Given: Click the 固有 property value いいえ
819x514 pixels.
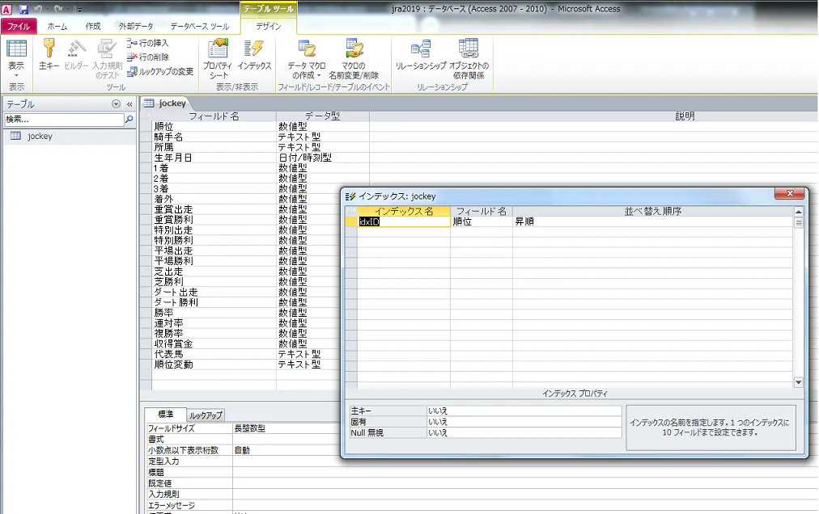Looking at the screenshot, I should pyautogui.click(x=524, y=422).
